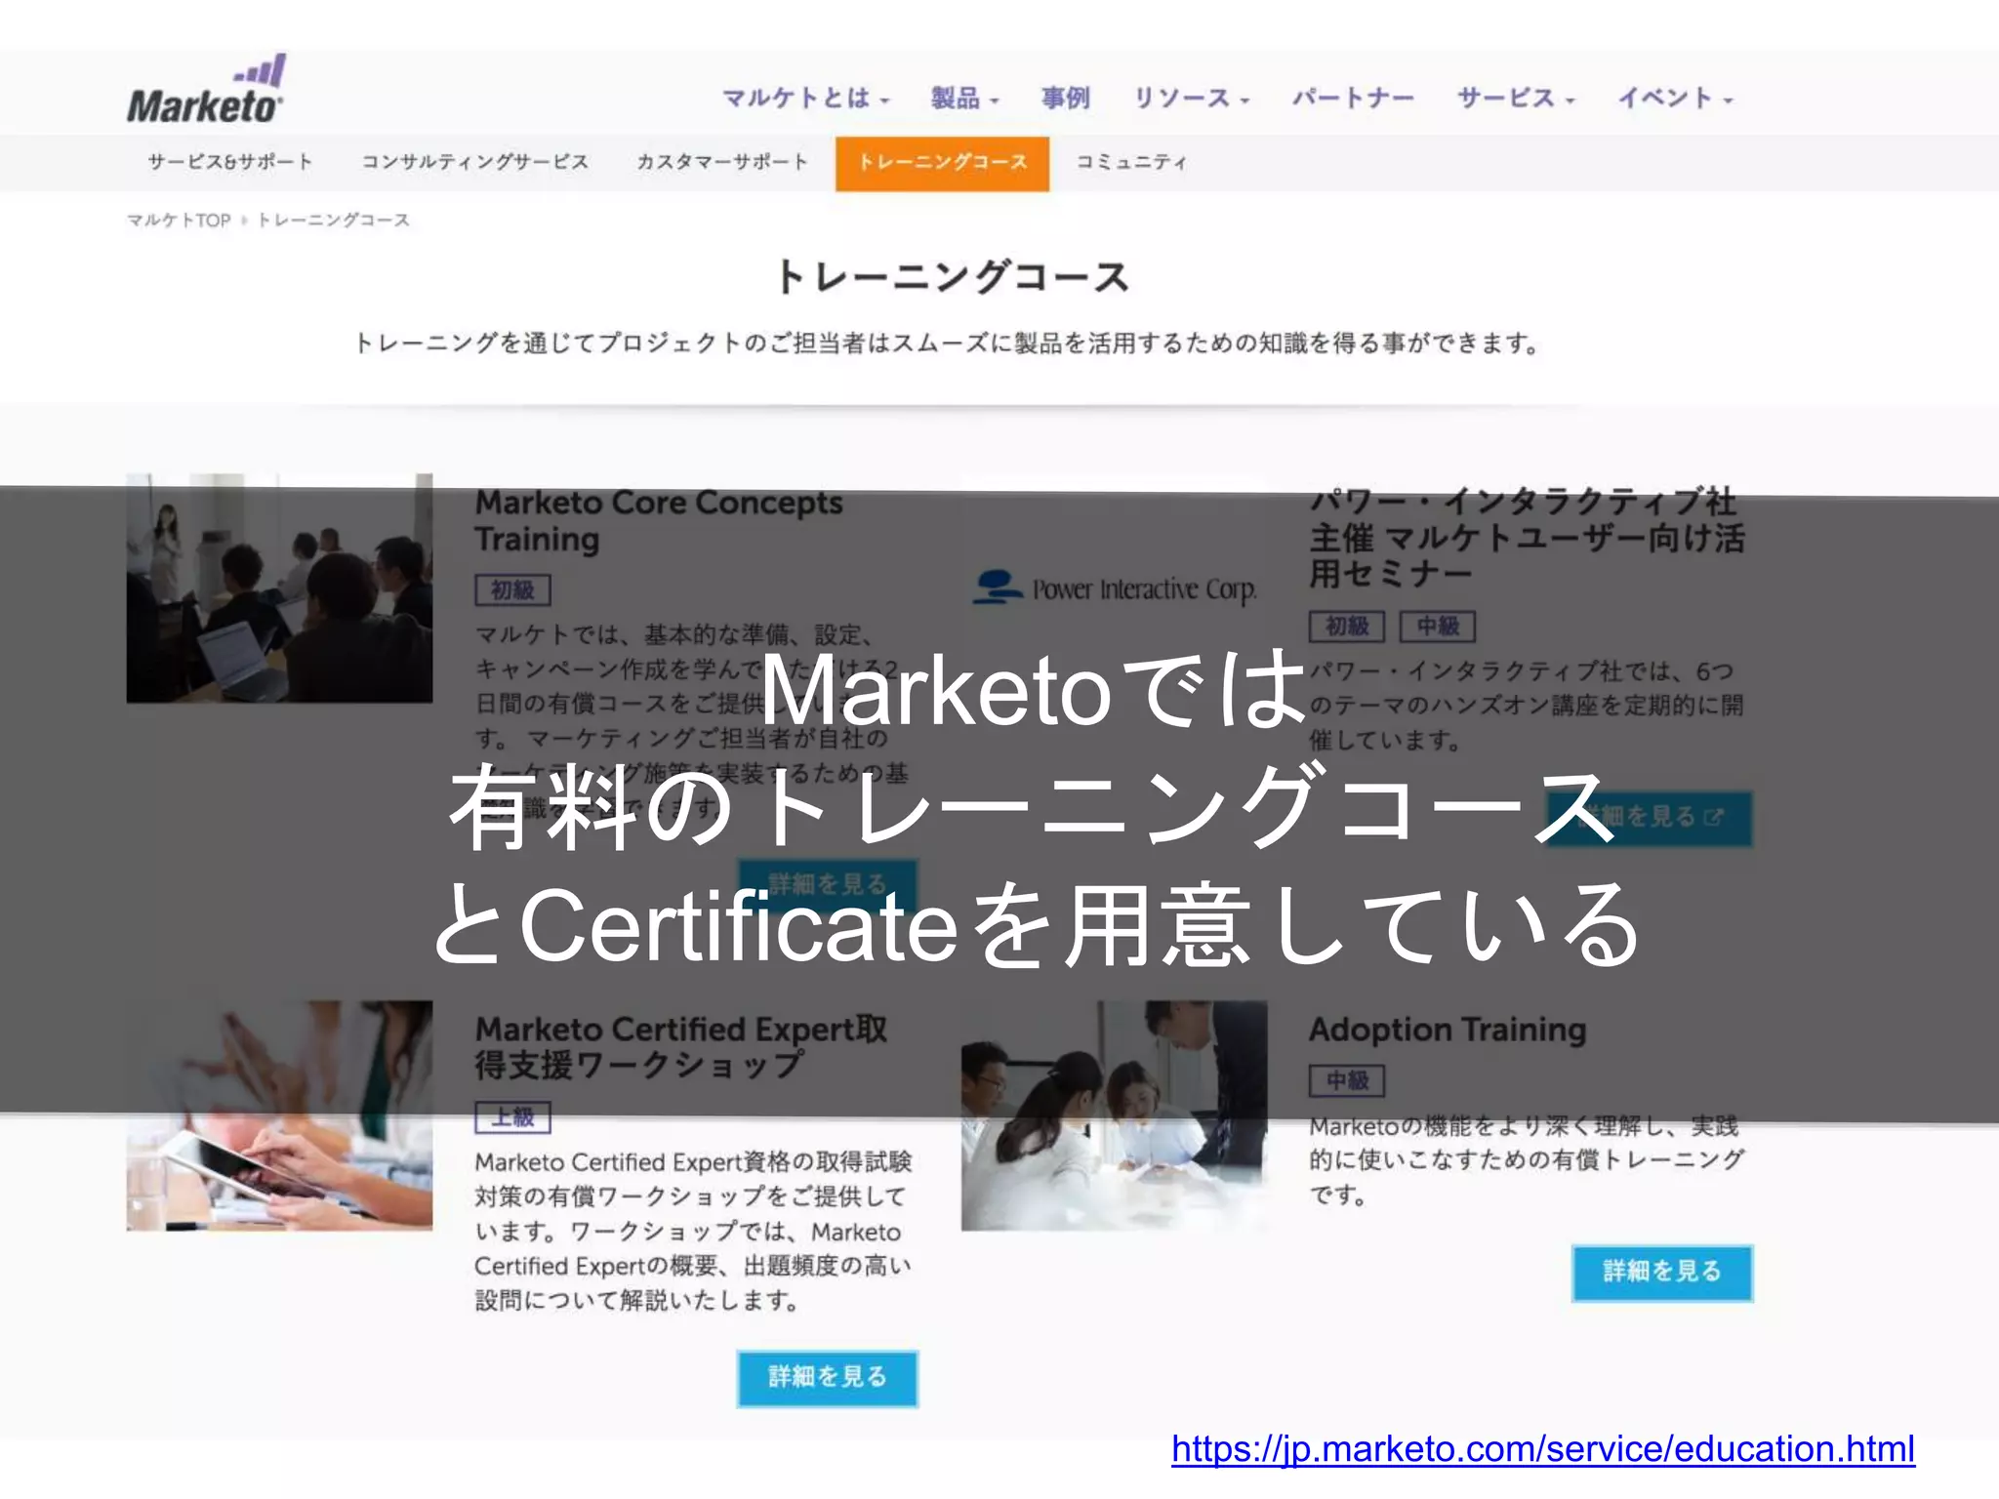The image size is (1999, 1499).
Task: Click the トレーニングコース breadcrumb item
Action: 333,220
